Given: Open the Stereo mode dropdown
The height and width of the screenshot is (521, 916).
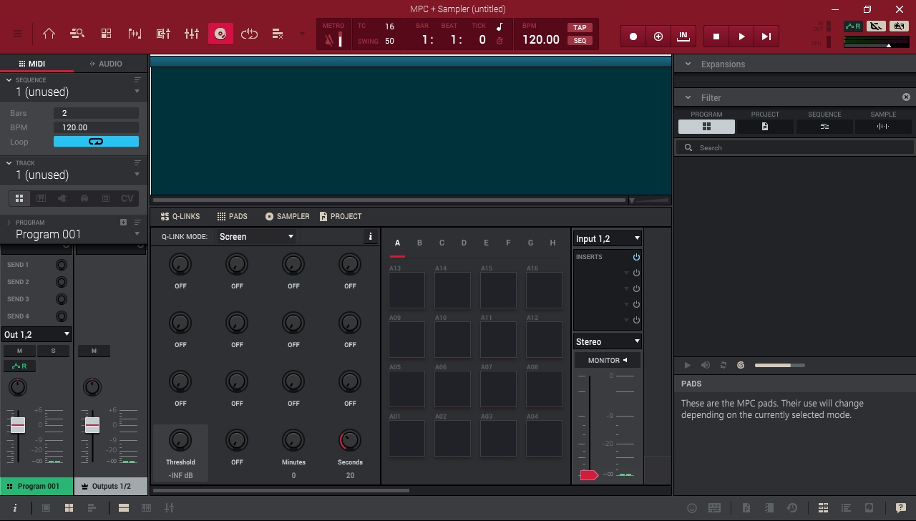Looking at the screenshot, I should [x=608, y=342].
